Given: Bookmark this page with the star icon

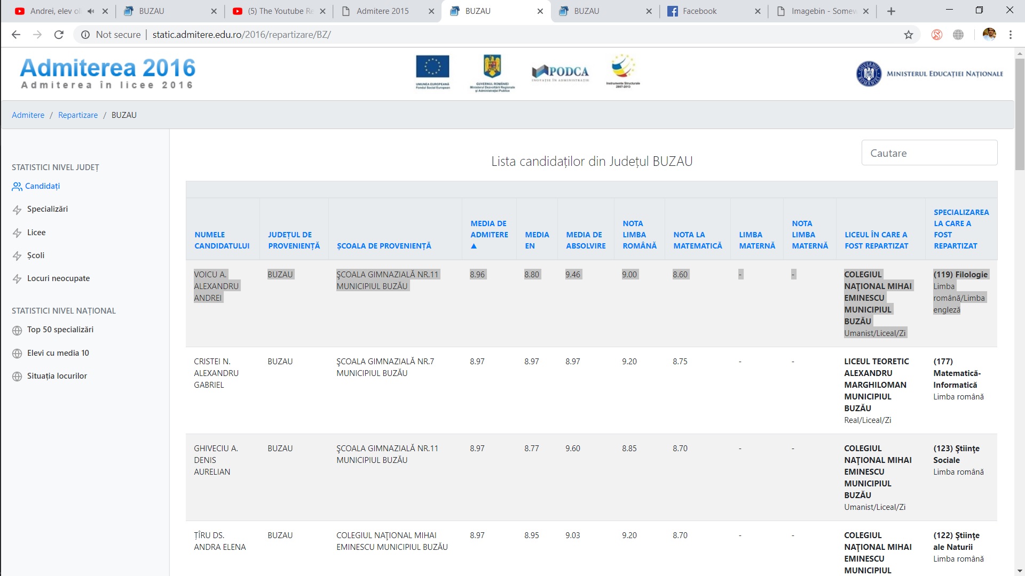Looking at the screenshot, I should [909, 35].
